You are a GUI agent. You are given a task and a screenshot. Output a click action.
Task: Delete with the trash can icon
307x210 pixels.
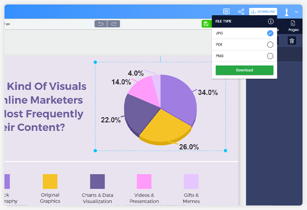[292, 41]
